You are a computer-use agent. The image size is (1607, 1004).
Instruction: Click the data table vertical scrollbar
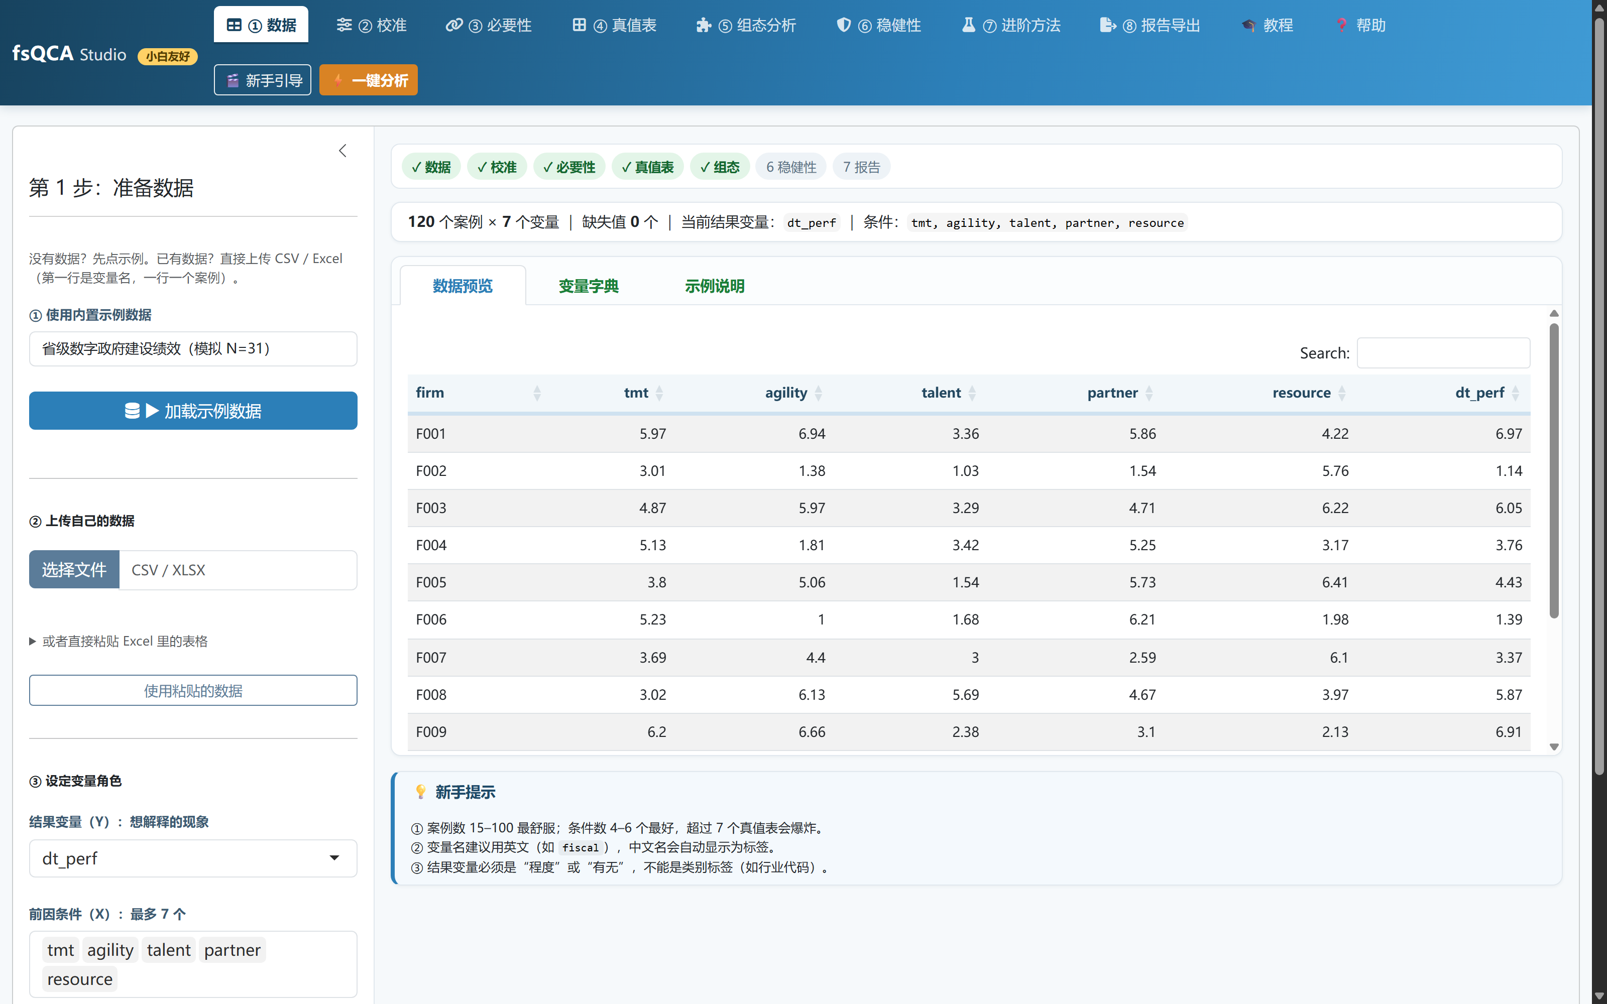[1554, 471]
